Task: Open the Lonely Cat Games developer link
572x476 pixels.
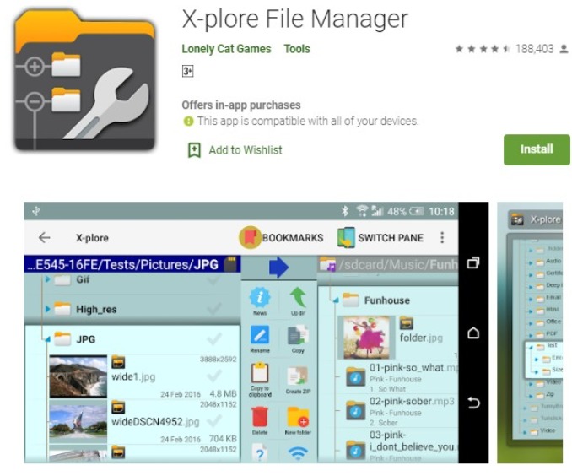Action: coord(226,49)
